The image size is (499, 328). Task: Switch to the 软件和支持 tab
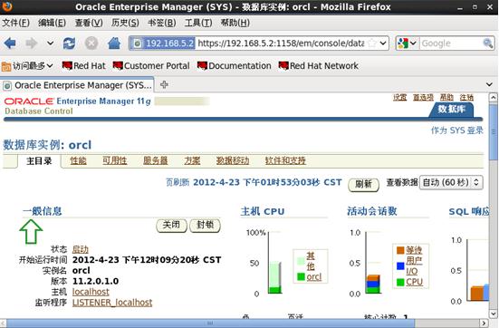pos(285,160)
